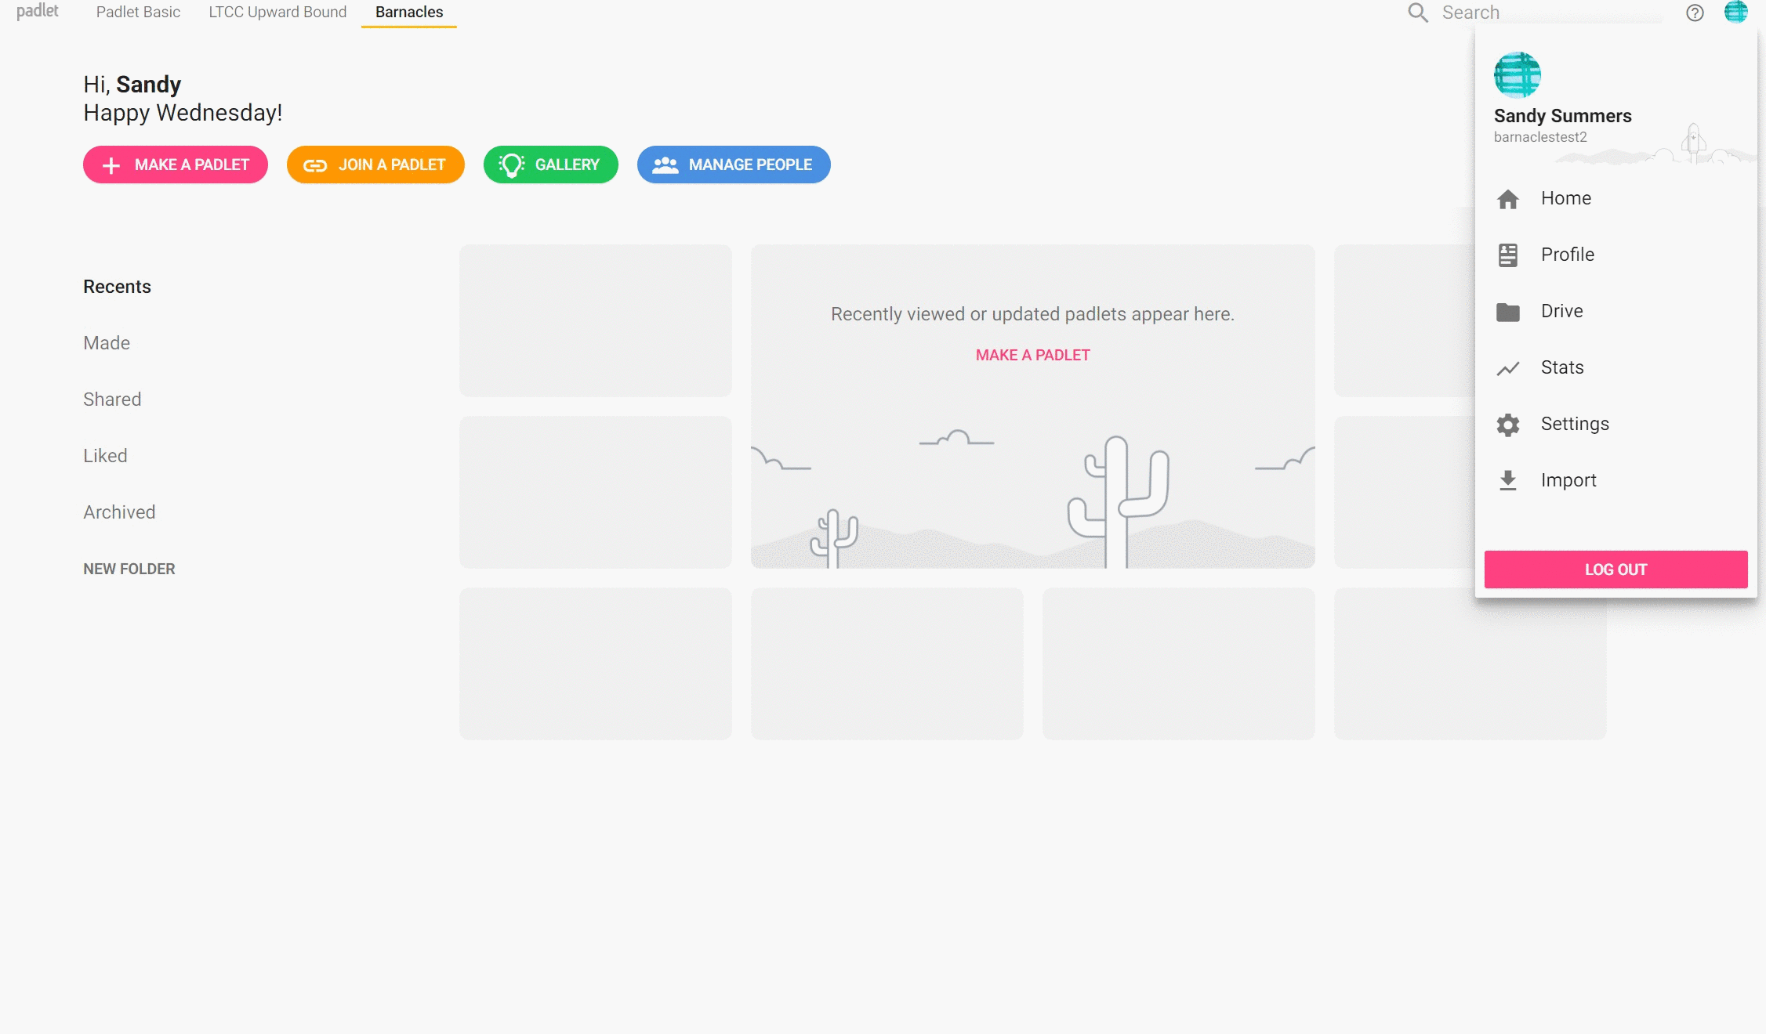This screenshot has width=1766, height=1034.
Task: Click the Stats line chart icon
Action: tap(1507, 368)
